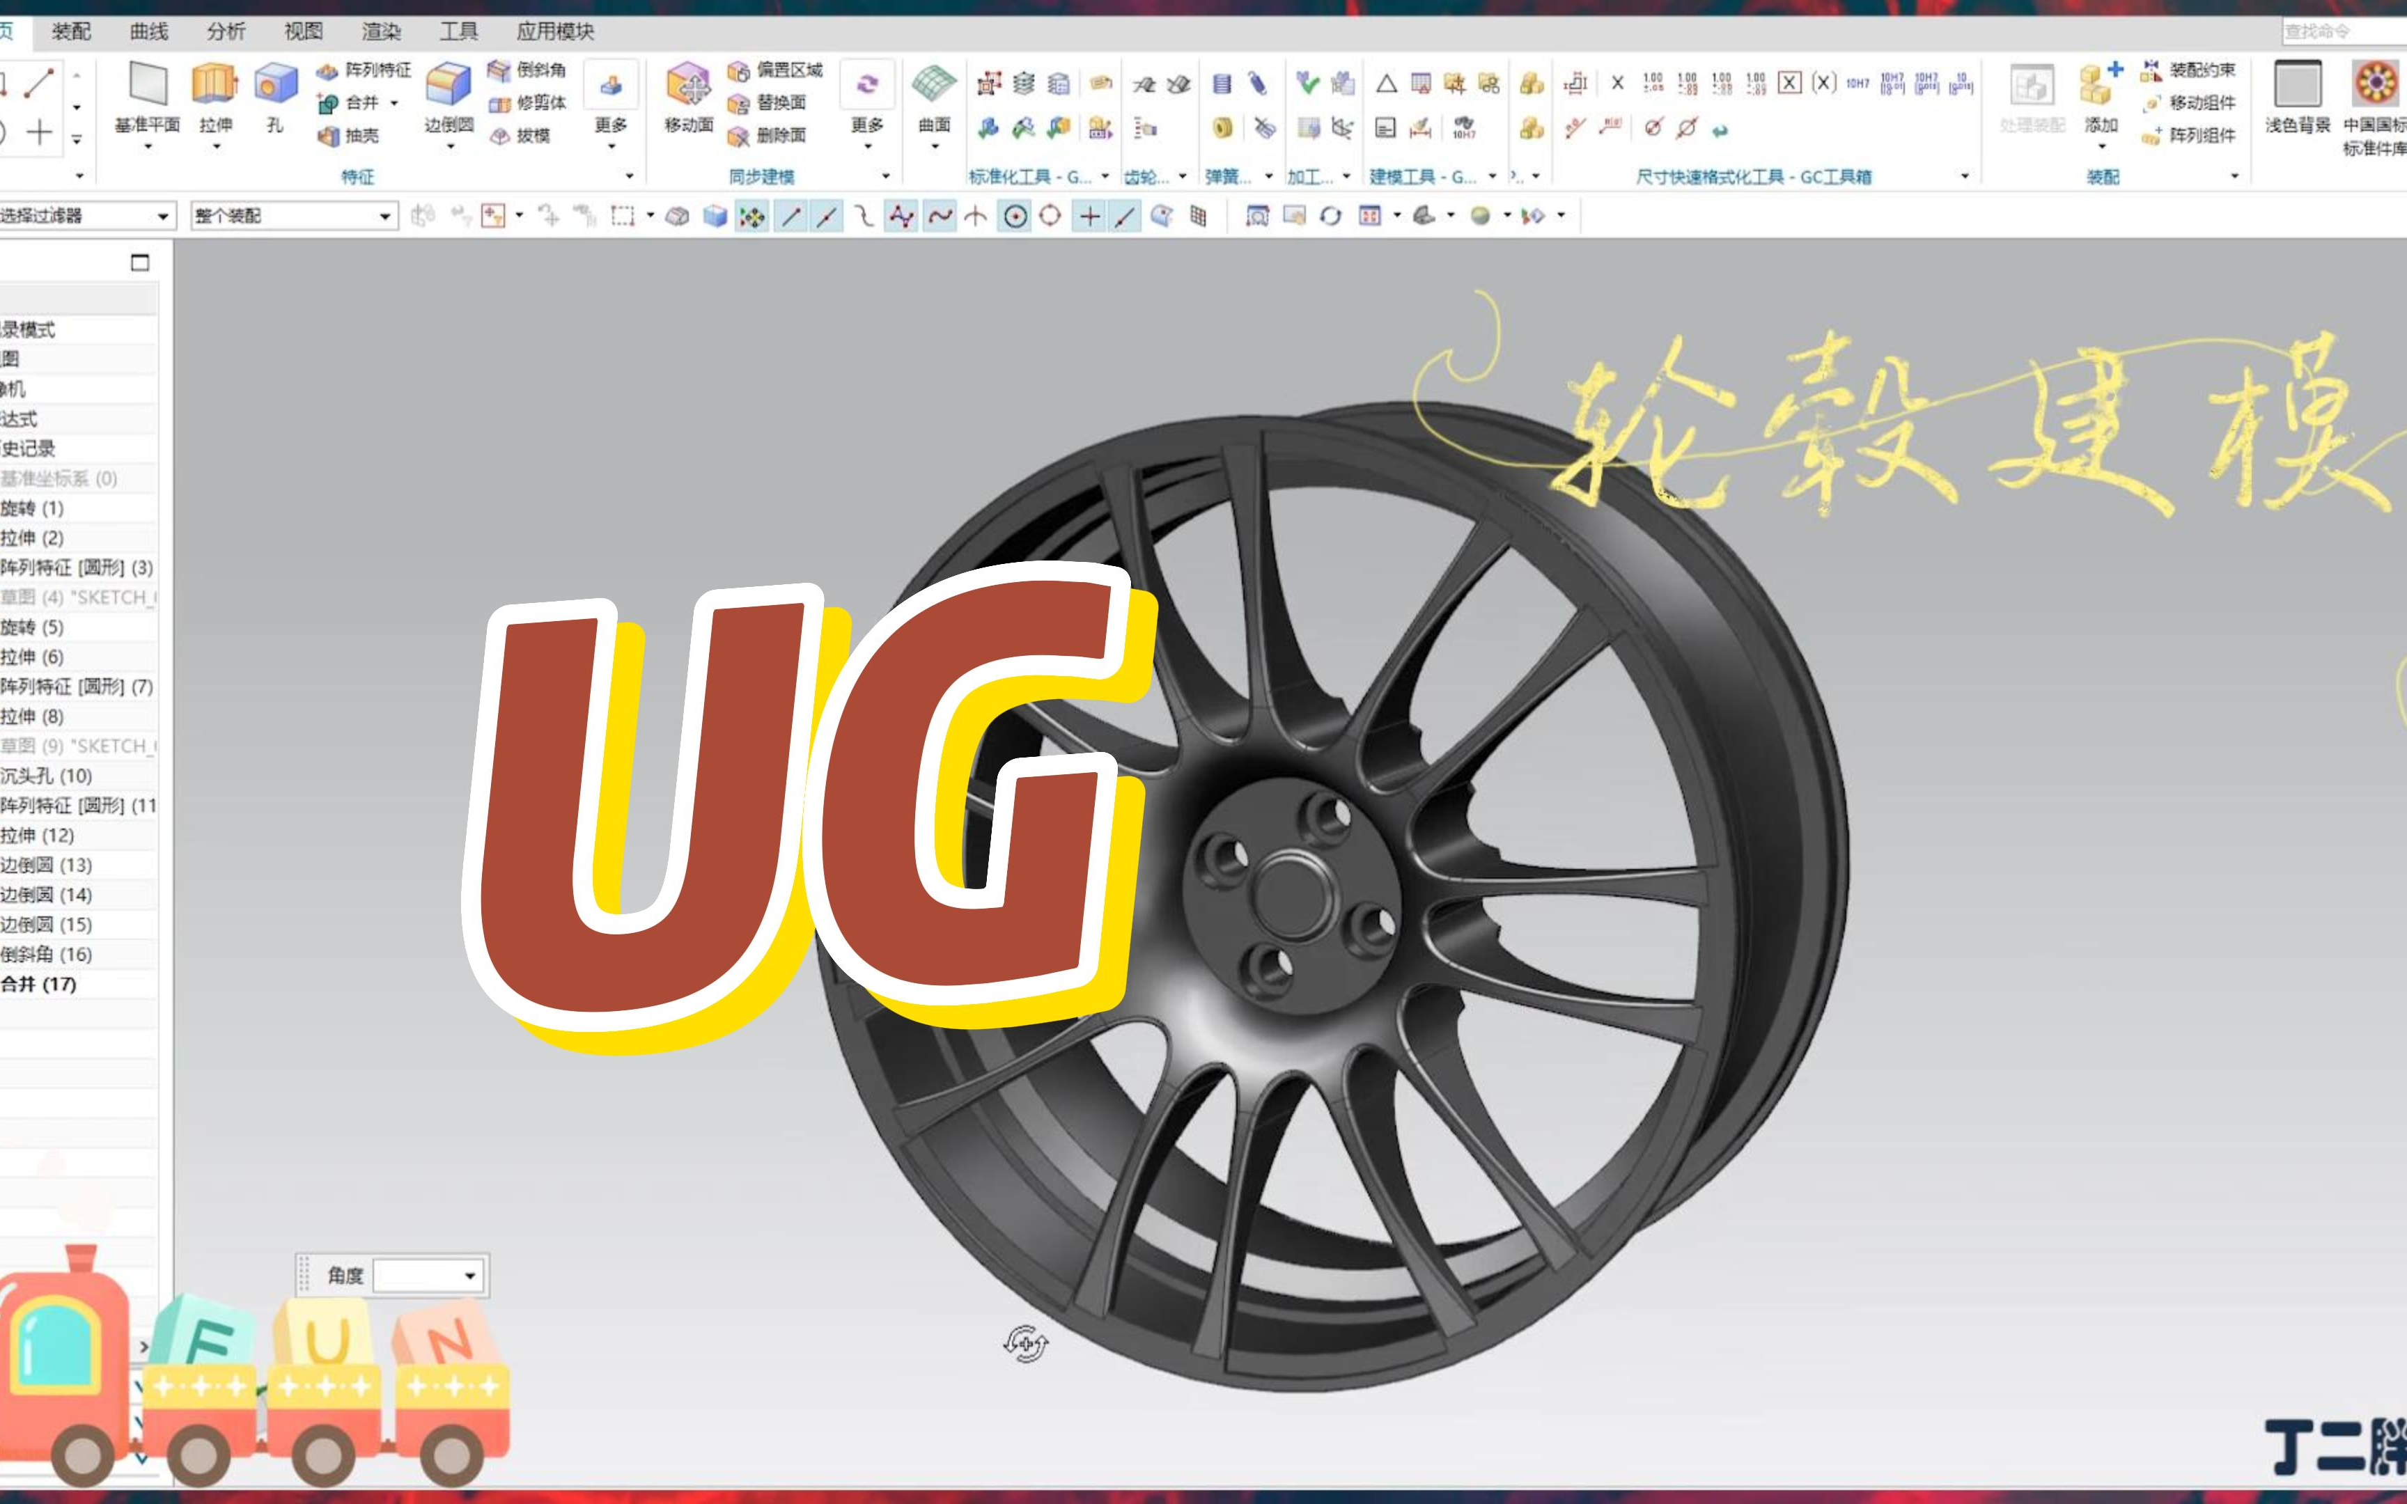Image resolution: width=2407 pixels, height=1504 pixels.
Task: Toggle the end point snap option
Action: [790, 216]
